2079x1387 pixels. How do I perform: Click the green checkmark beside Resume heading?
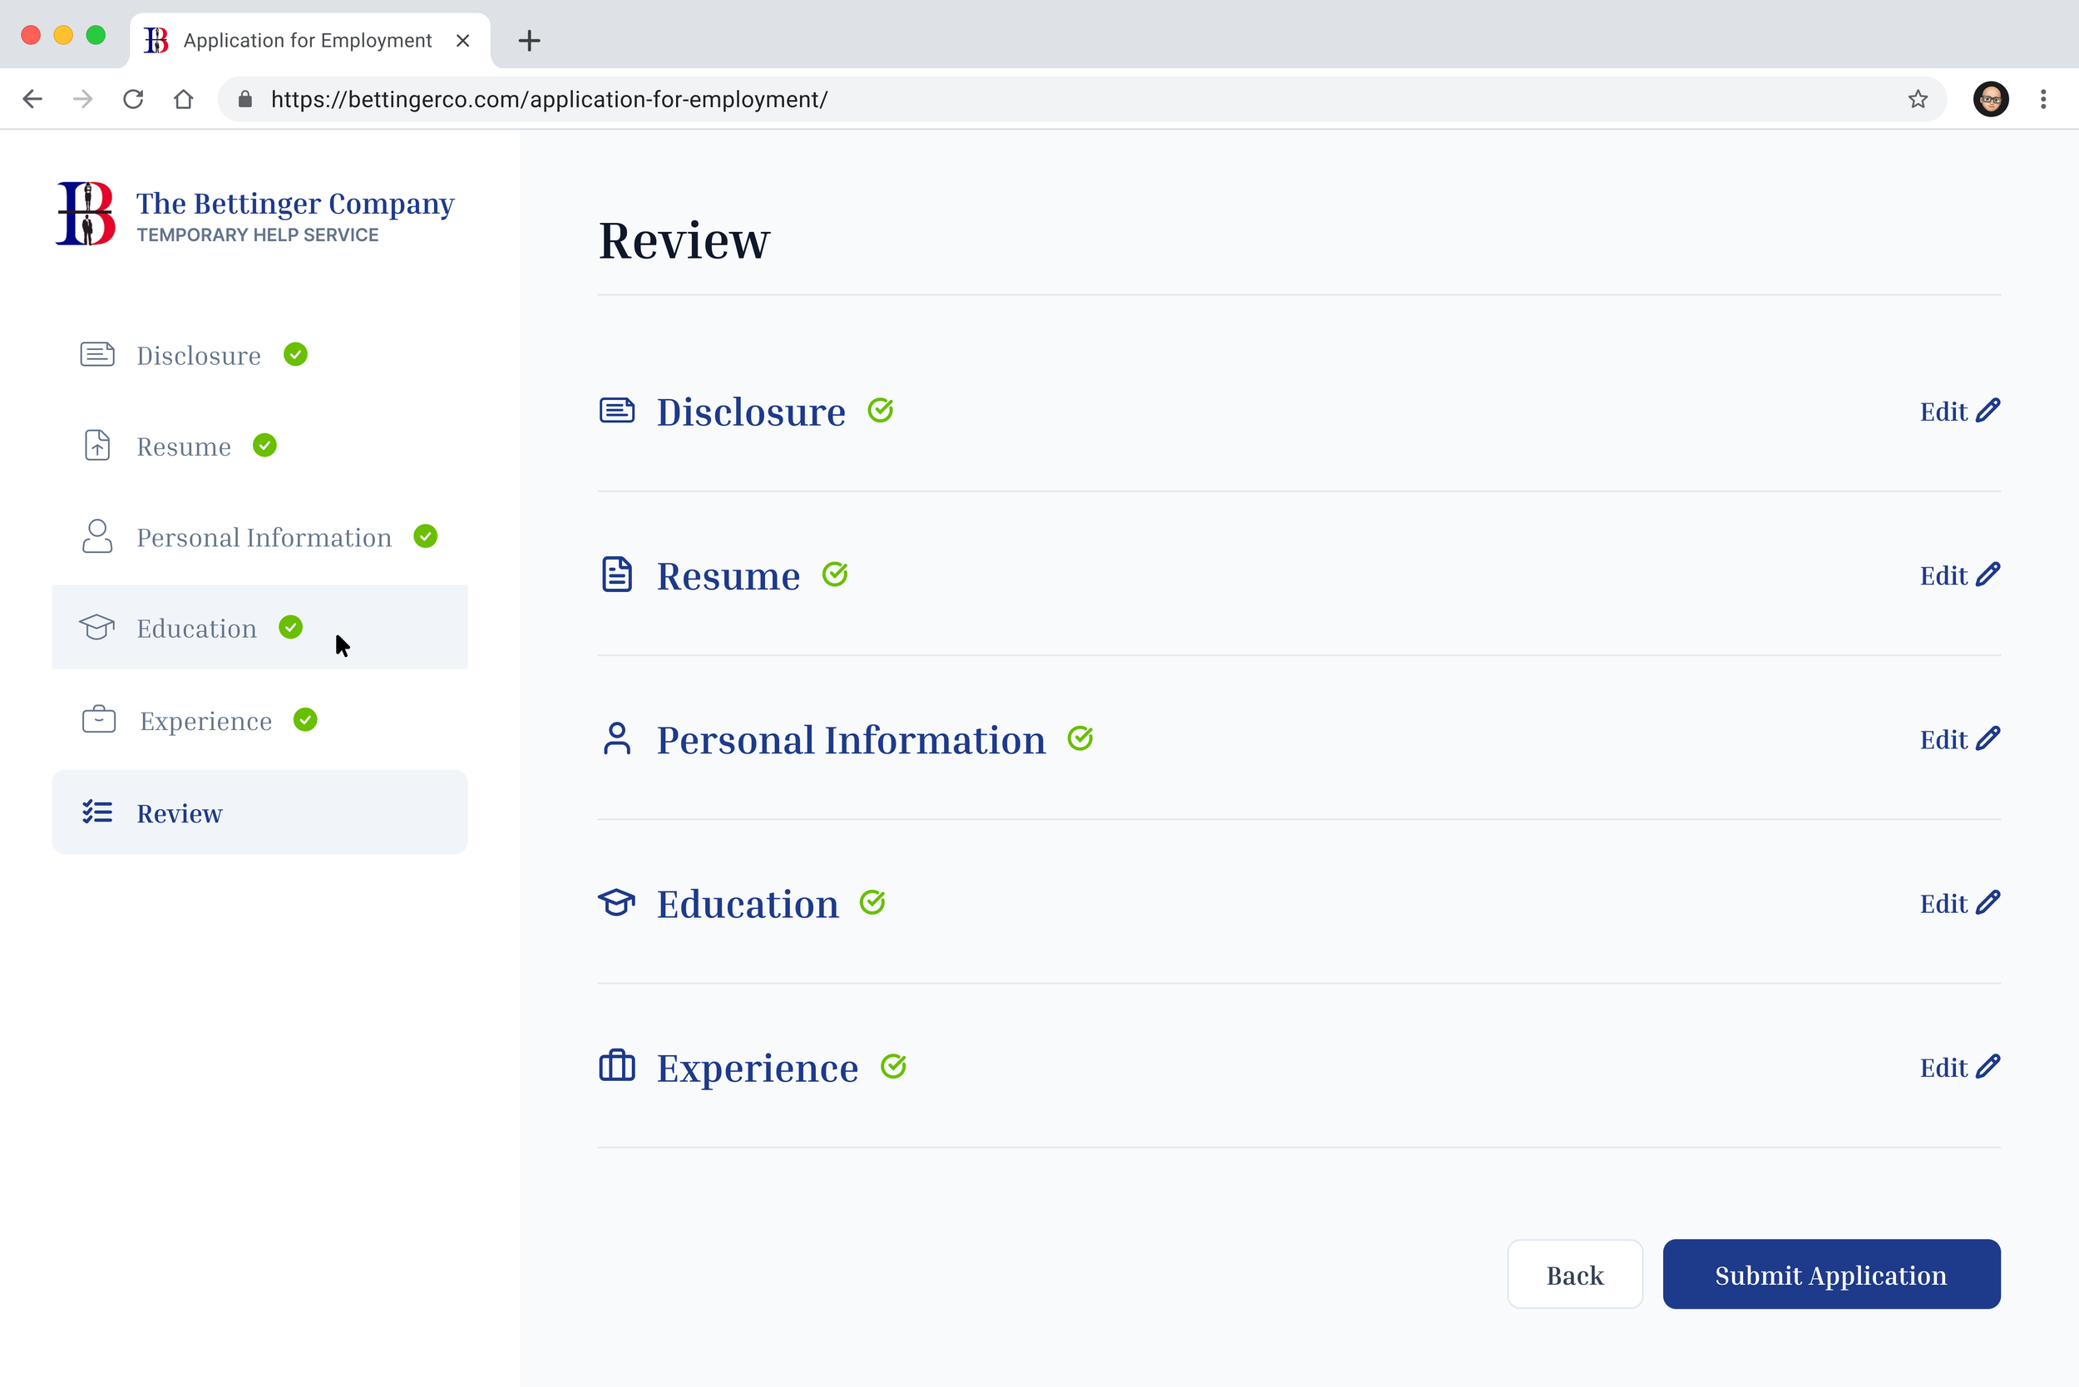[835, 575]
